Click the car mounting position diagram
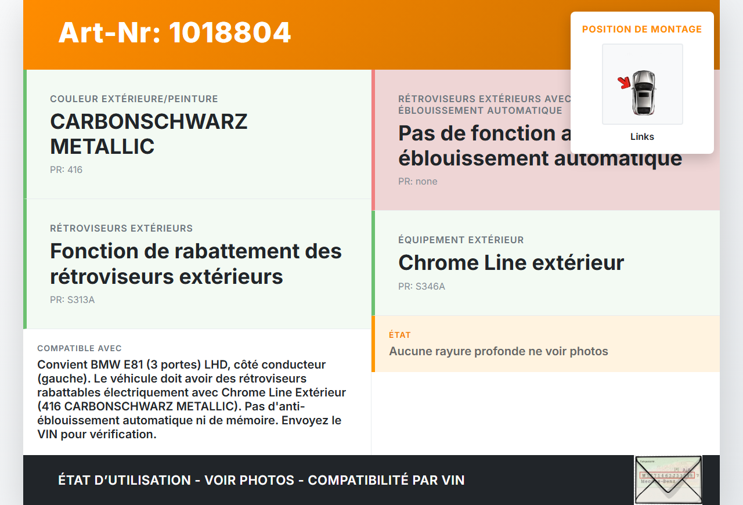This screenshot has height=505, width=743. coord(642,84)
